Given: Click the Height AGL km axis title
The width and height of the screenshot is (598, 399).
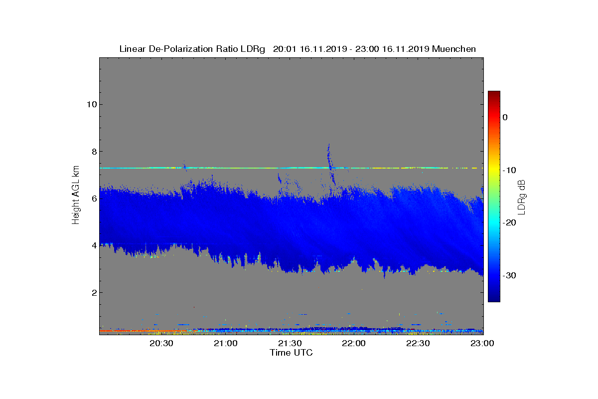Looking at the screenshot, I should point(76,196).
